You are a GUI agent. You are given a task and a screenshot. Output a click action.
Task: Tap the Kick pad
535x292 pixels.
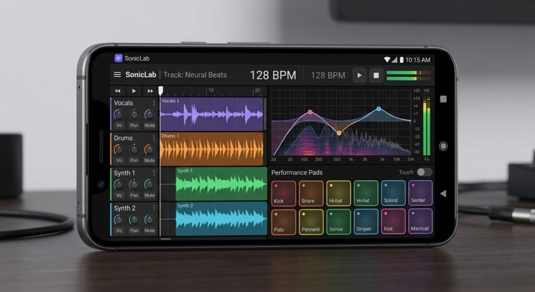point(284,193)
